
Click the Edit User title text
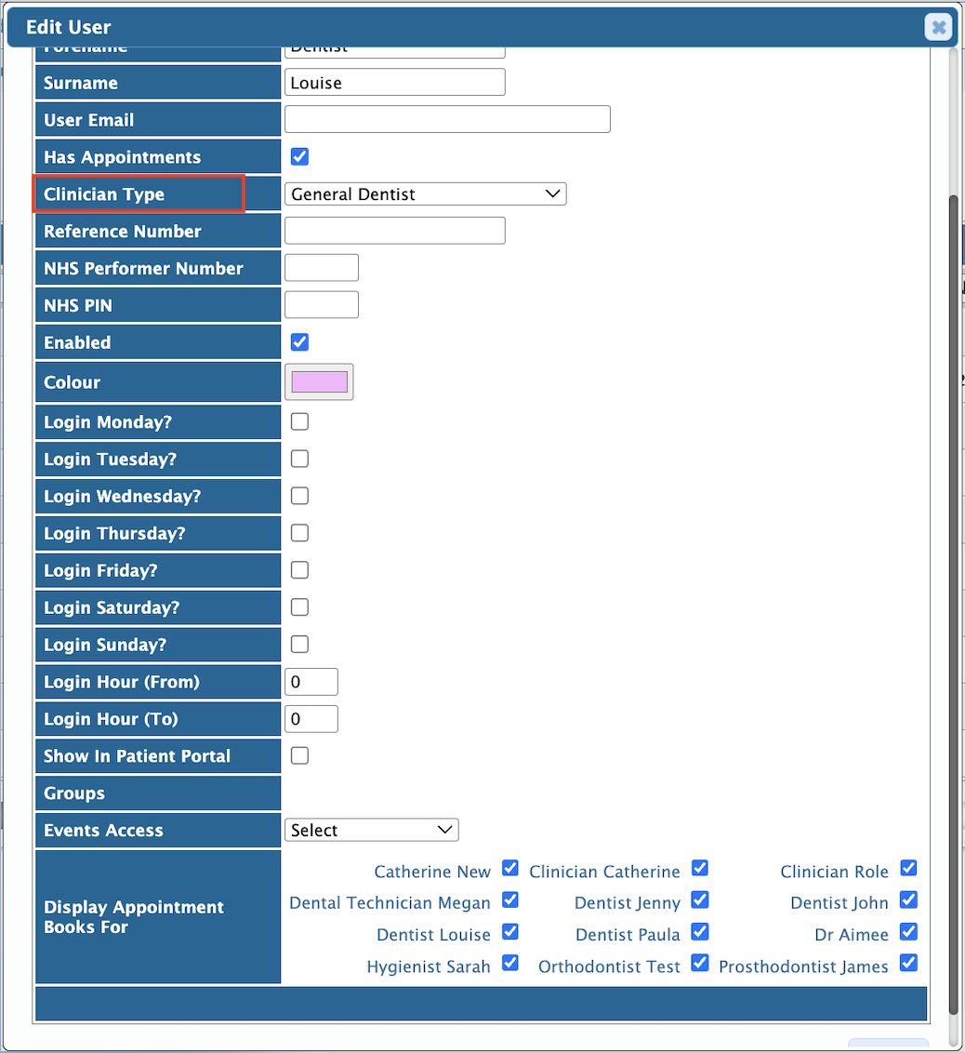click(69, 27)
